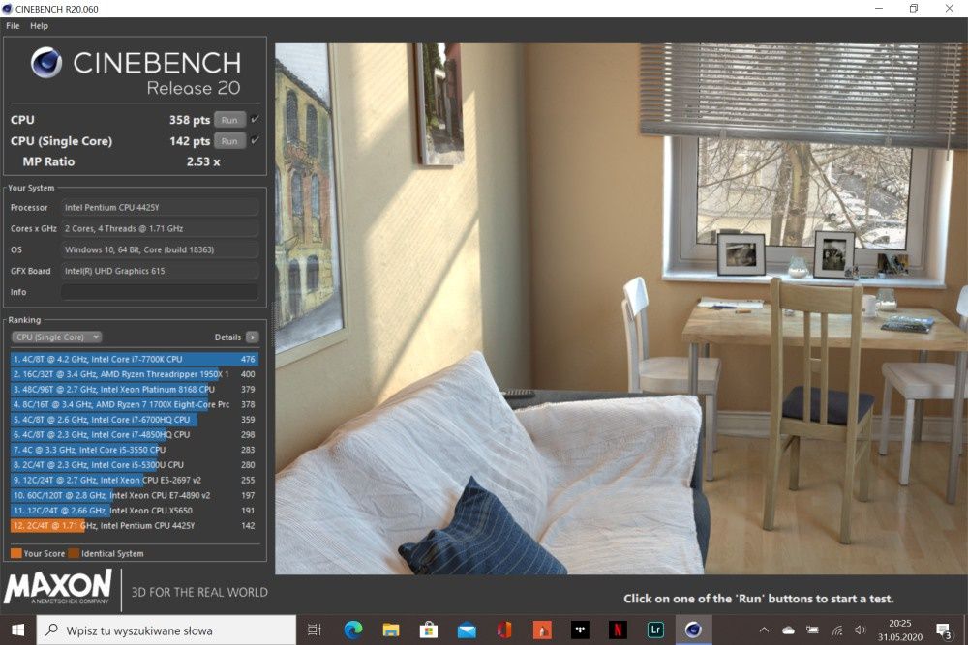
Task: Open Microsoft Store from the taskbar
Action: pyautogui.click(x=429, y=630)
